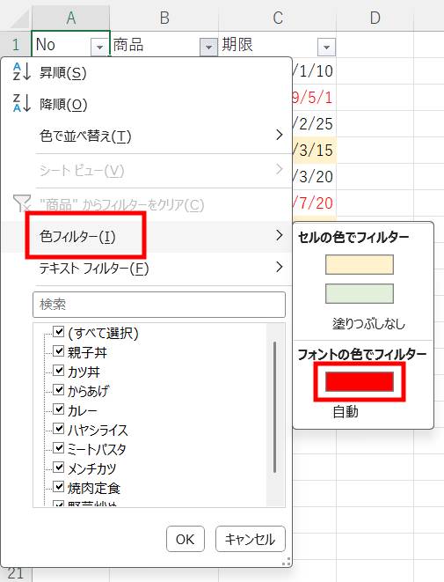Uncheck カツ丼 in filter list
This screenshot has width=444, height=582.
[x=59, y=370]
